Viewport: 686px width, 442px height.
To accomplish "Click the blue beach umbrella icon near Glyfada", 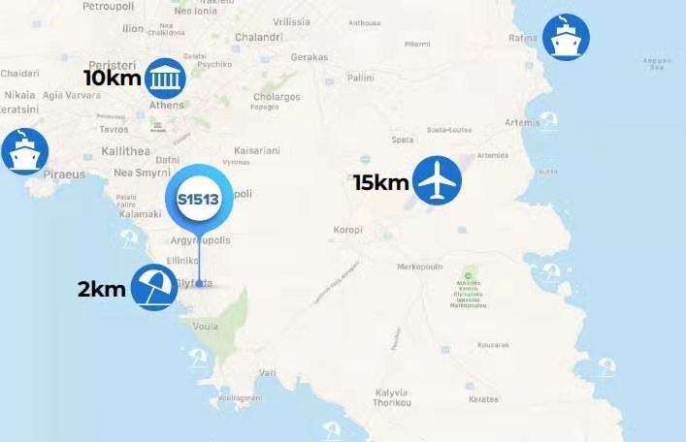I will 154,287.
